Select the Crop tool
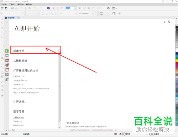 (x=2, y=28)
